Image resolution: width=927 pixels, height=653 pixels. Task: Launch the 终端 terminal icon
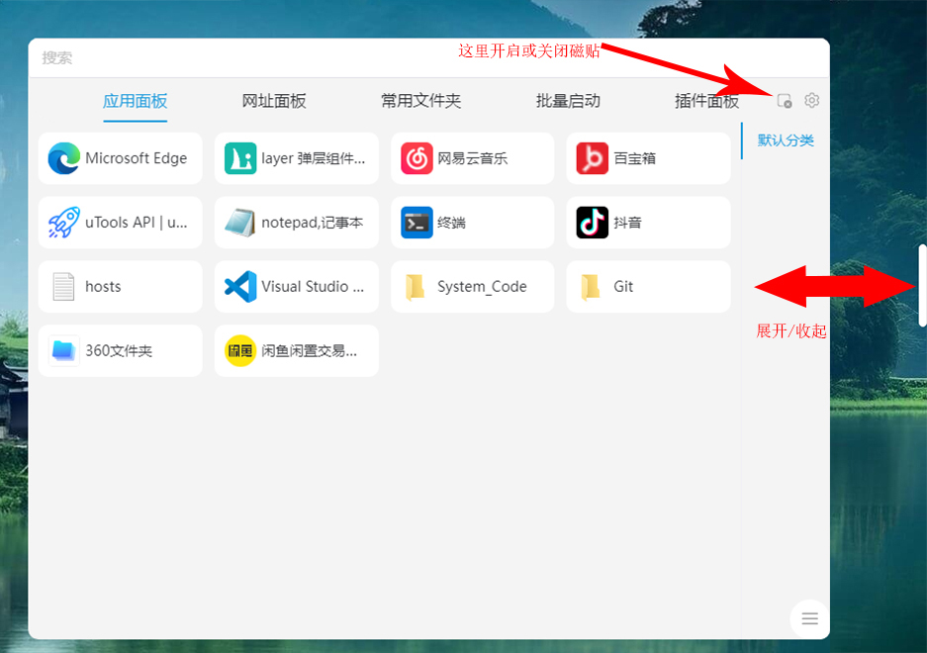417,223
